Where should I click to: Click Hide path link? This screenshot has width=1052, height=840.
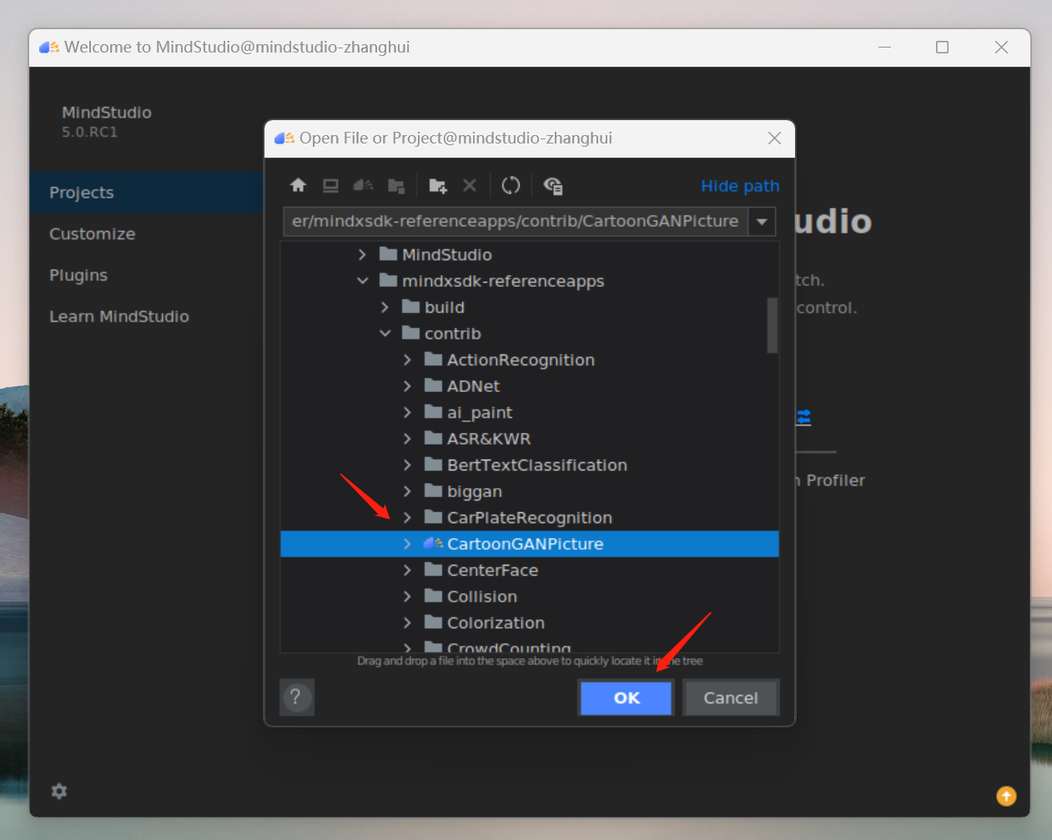740,186
